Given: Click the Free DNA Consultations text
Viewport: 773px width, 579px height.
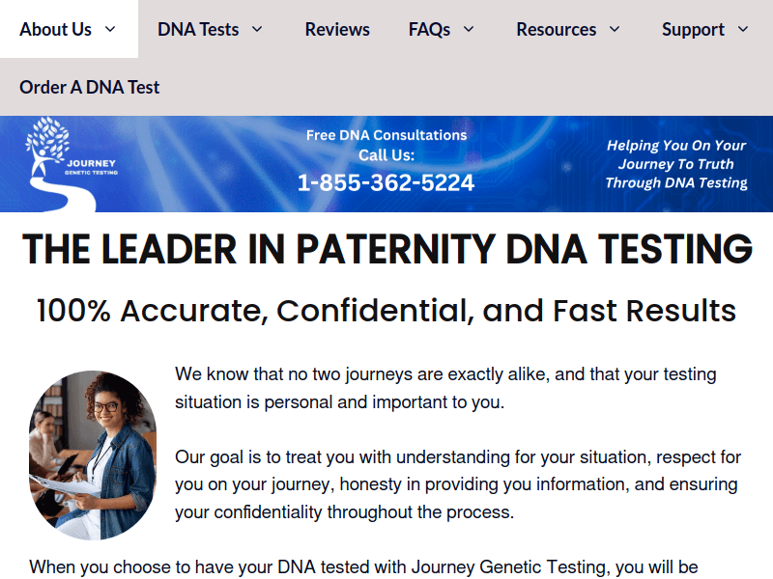Looking at the screenshot, I should (386, 135).
